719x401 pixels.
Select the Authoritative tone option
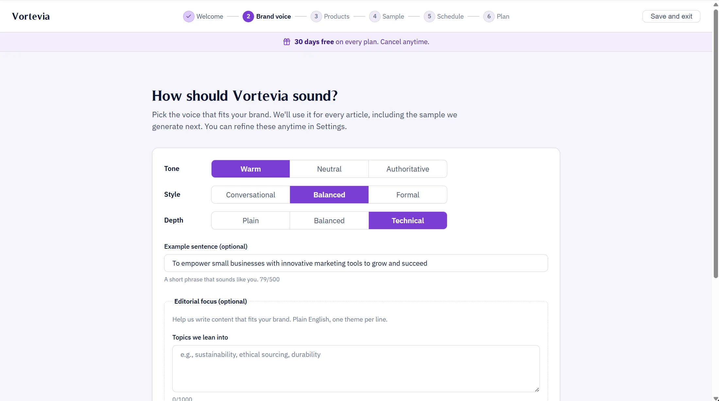pyautogui.click(x=408, y=169)
